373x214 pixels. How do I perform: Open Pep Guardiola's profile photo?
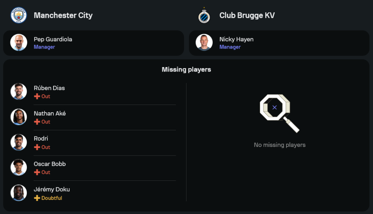pyautogui.click(x=19, y=43)
